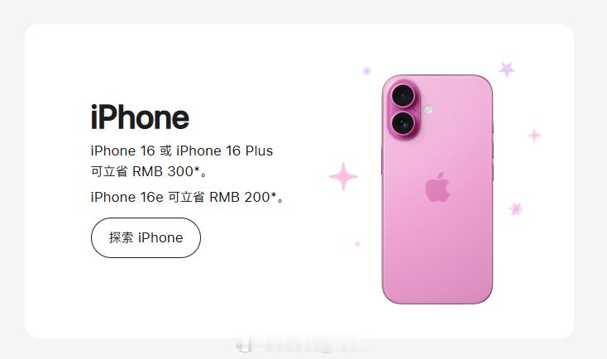The width and height of the screenshot is (607, 359).
Task: Click the asterisk after RMB 300
Action: pos(197,169)
